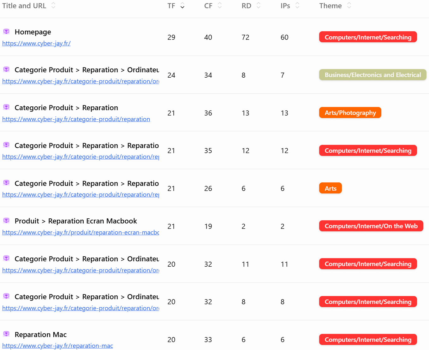Open the produit/reparation-ecran-macbook URL

(x=80, y=233)
